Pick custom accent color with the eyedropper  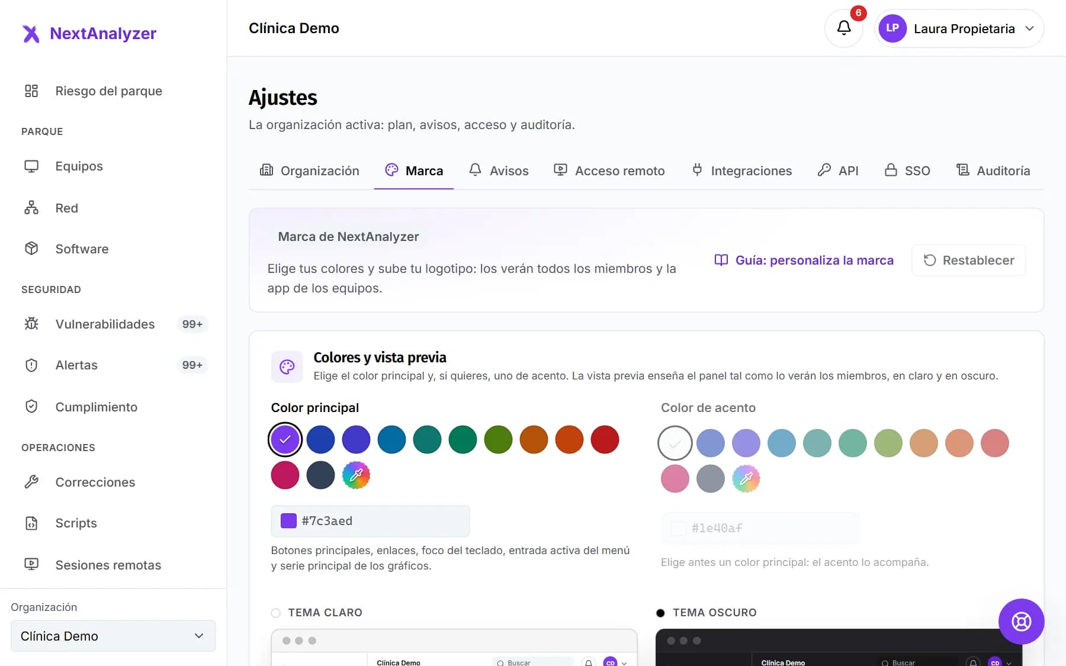[x=746, y=479]
